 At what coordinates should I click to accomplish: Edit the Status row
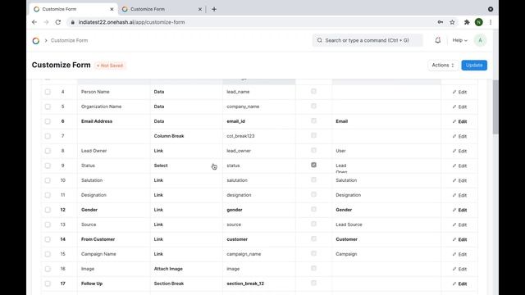click(x=459, y=166)
